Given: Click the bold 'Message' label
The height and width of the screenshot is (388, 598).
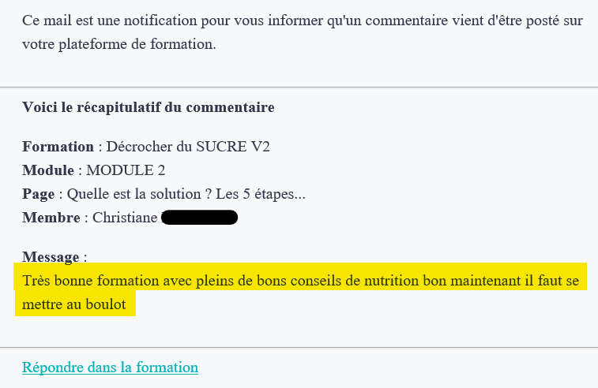Looking at the screenshot, I should click(51, 257).
